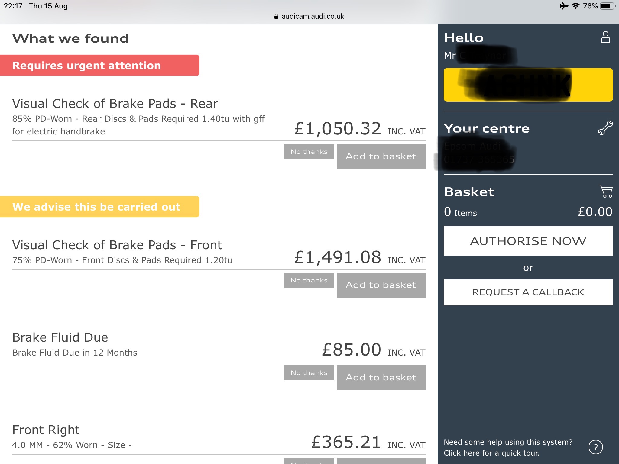Decline the rear brake pads repair
The image size is (619, 464).
point(309,152)
